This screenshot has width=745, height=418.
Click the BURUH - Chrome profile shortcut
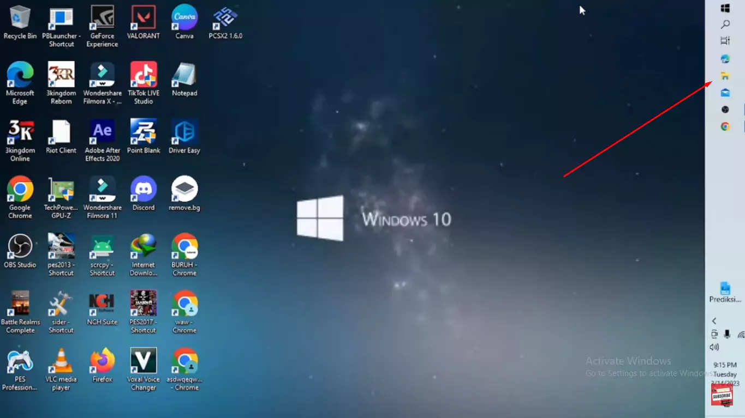[x=184, y=256]
